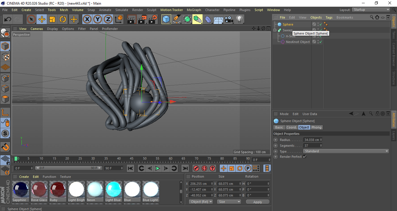The width and height of the screenshot is (397, 211).
Task: Click the Coordinate System icon
Action: [x=119, y=19]
